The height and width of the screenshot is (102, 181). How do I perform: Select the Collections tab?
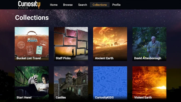[x=100, y=5]
